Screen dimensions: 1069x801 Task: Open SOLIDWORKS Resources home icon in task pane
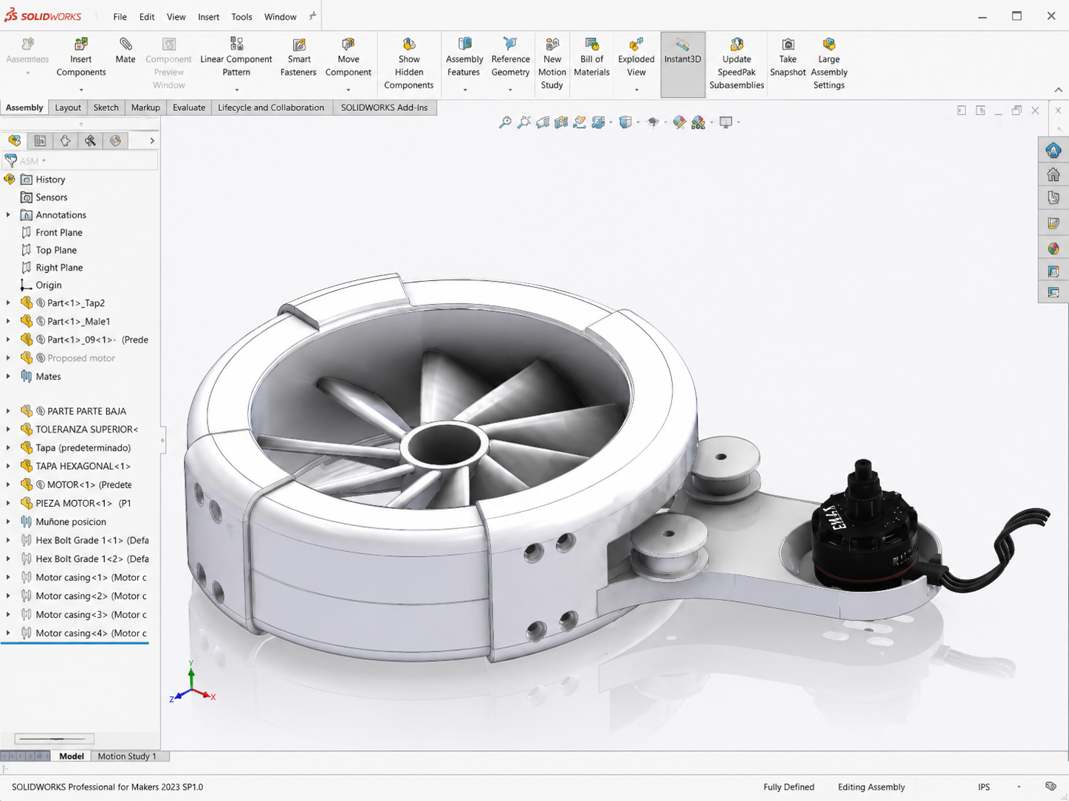point(1053,174)
